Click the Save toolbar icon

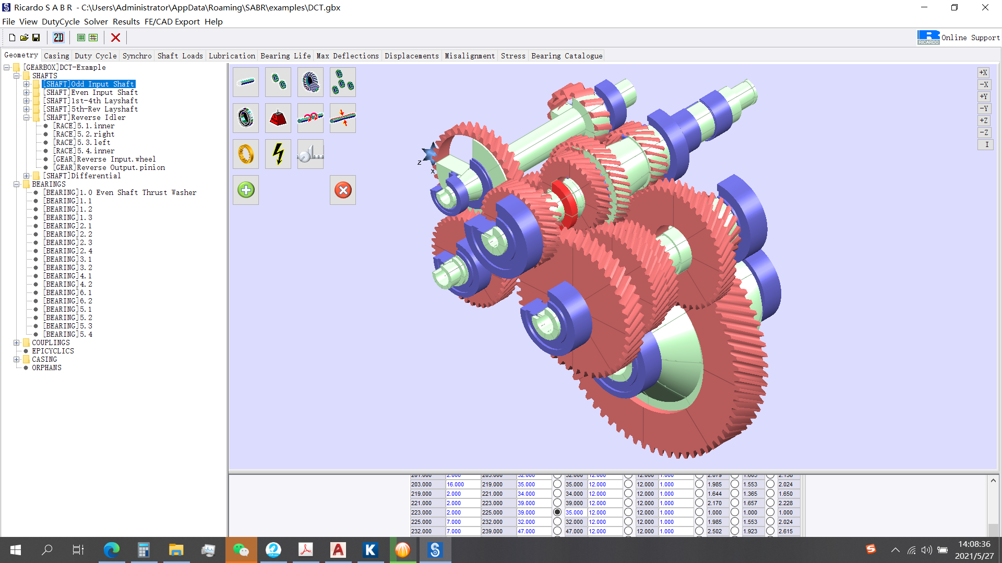click(x=36, y=38)
